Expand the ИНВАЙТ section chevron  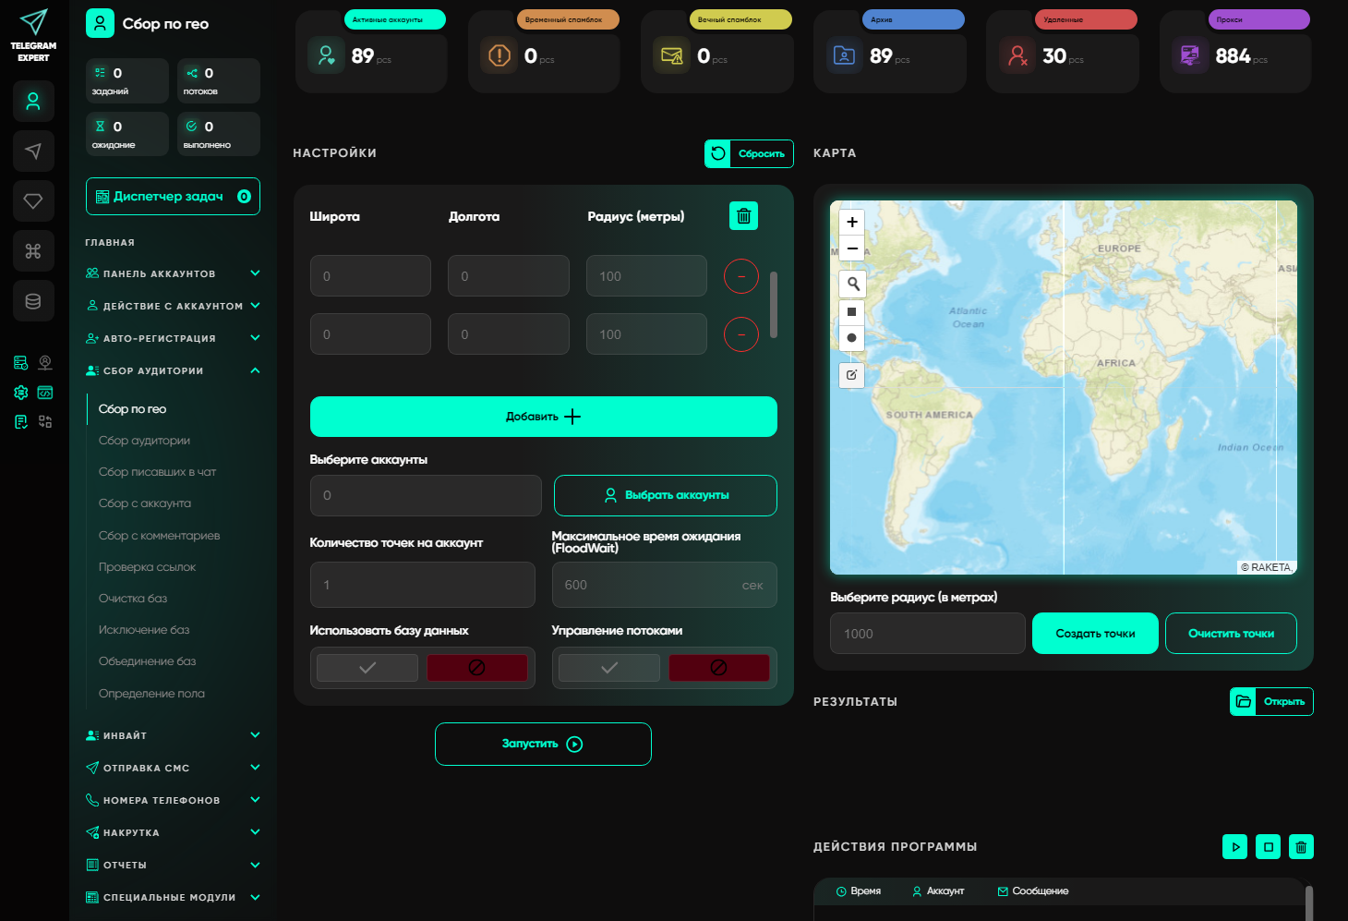click(256, 735)
